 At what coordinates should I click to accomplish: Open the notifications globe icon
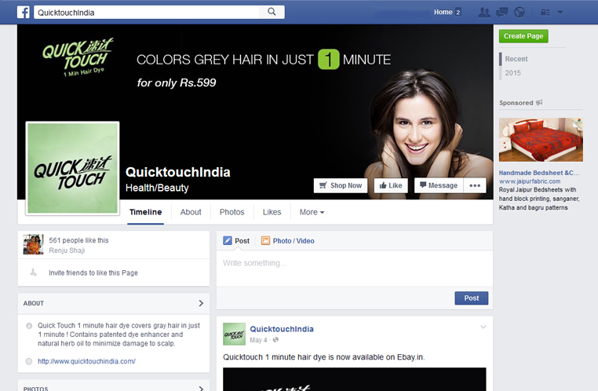coord(519,12)
